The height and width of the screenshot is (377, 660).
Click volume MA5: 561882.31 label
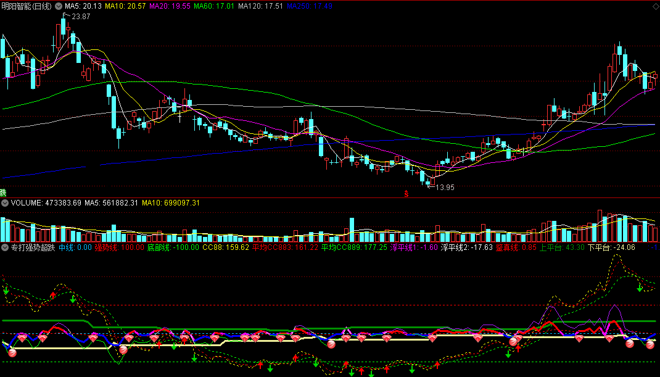coord(111,203)
